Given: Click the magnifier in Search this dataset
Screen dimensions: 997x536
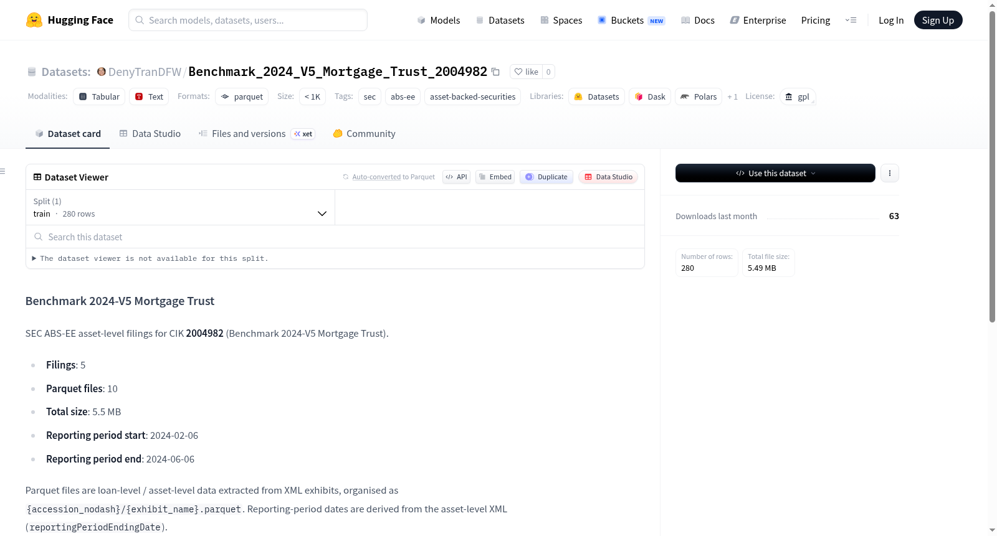Looking at the screenshot, I should pyautogui.click(x=39, y=237).
